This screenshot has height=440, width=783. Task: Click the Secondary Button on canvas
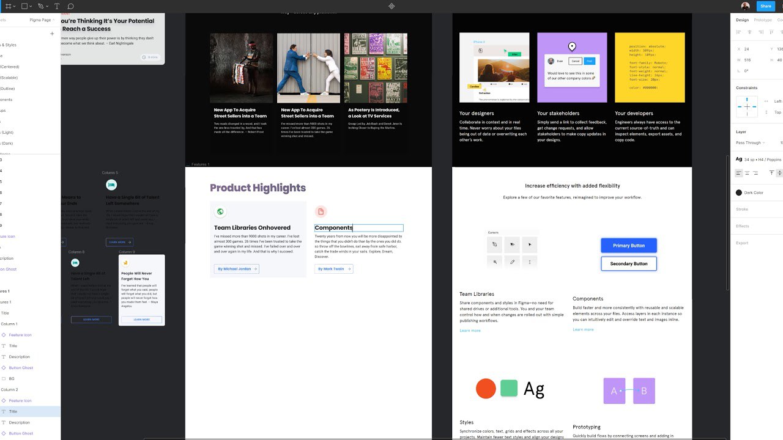click(629, 263)
